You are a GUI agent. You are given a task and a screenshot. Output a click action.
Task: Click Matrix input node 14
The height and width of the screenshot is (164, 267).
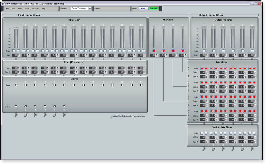pyautogui.click(x=141, y=85)
